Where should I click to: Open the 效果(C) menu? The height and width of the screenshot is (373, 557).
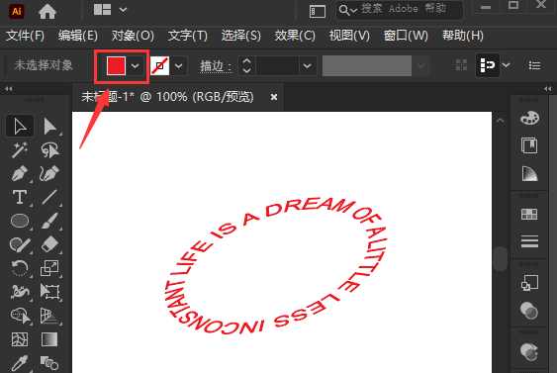295,36
